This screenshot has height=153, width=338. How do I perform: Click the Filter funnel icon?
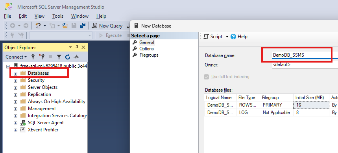pos(59,57)
